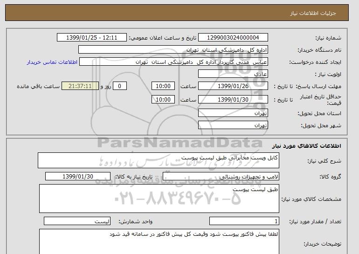Click the label مهلت ارسال پاسخ
Image resolution: width=359 pixels, height=254 pixels.
[318, 86]
